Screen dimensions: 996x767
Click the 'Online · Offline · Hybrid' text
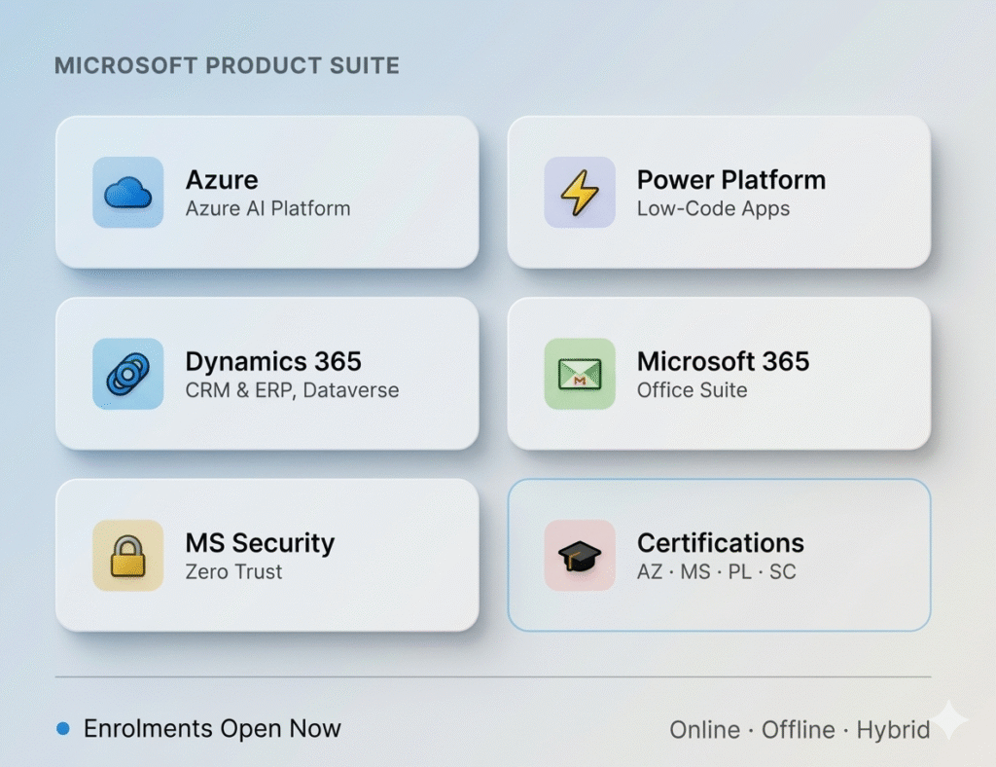click(800, 730)
